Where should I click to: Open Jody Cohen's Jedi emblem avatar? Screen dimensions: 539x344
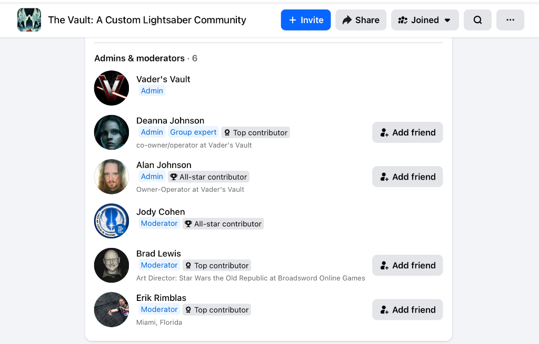pos(112,221)
